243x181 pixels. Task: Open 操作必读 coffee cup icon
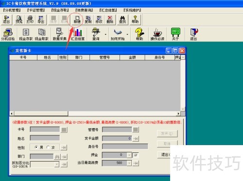pos(157,34)
